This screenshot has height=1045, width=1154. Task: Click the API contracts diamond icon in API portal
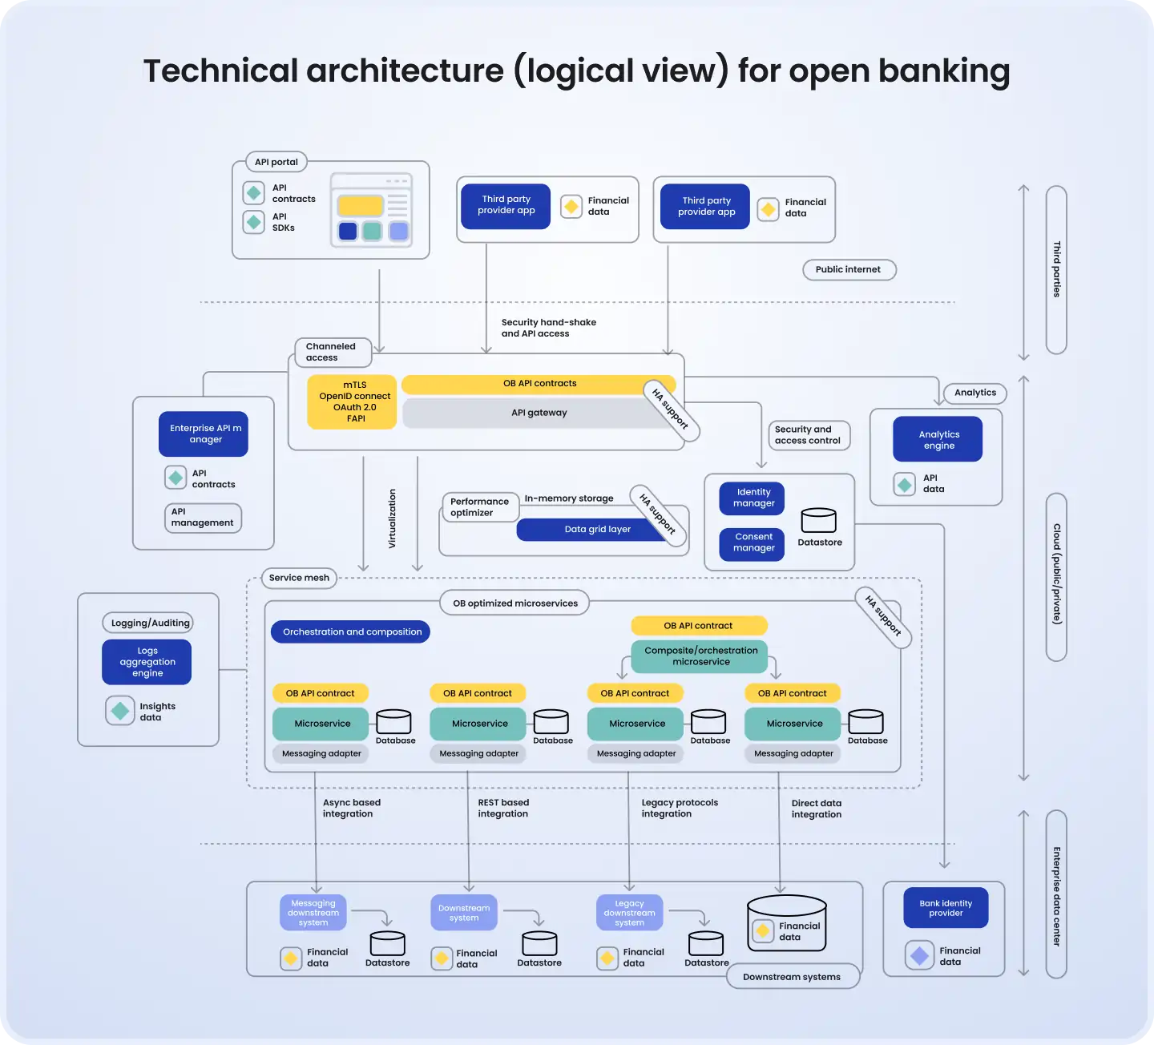tap(254, 193)
